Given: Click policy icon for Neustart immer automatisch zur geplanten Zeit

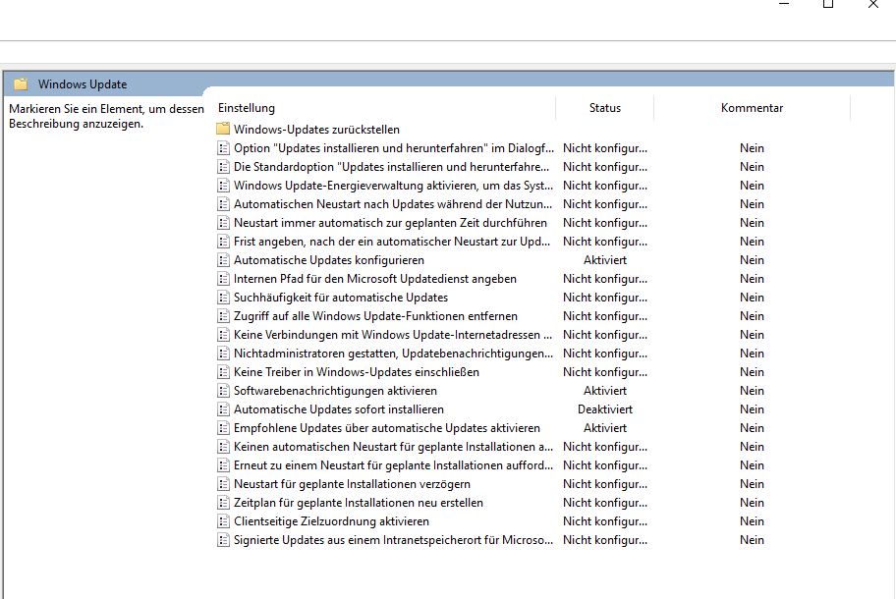Looking at the screenshot, I should 223,223.
